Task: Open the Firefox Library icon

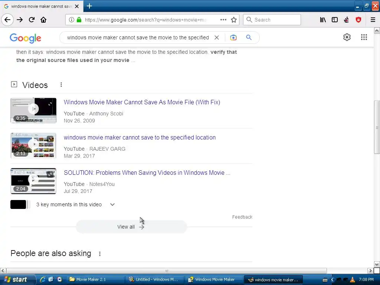Action: 323,20
